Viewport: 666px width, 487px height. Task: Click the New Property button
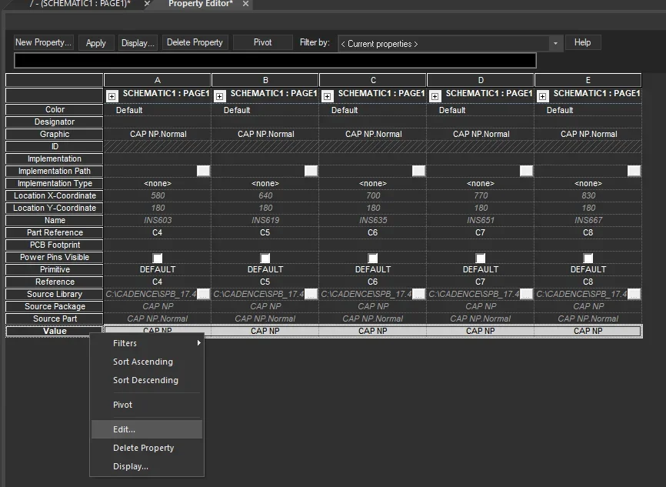(43, 42)
